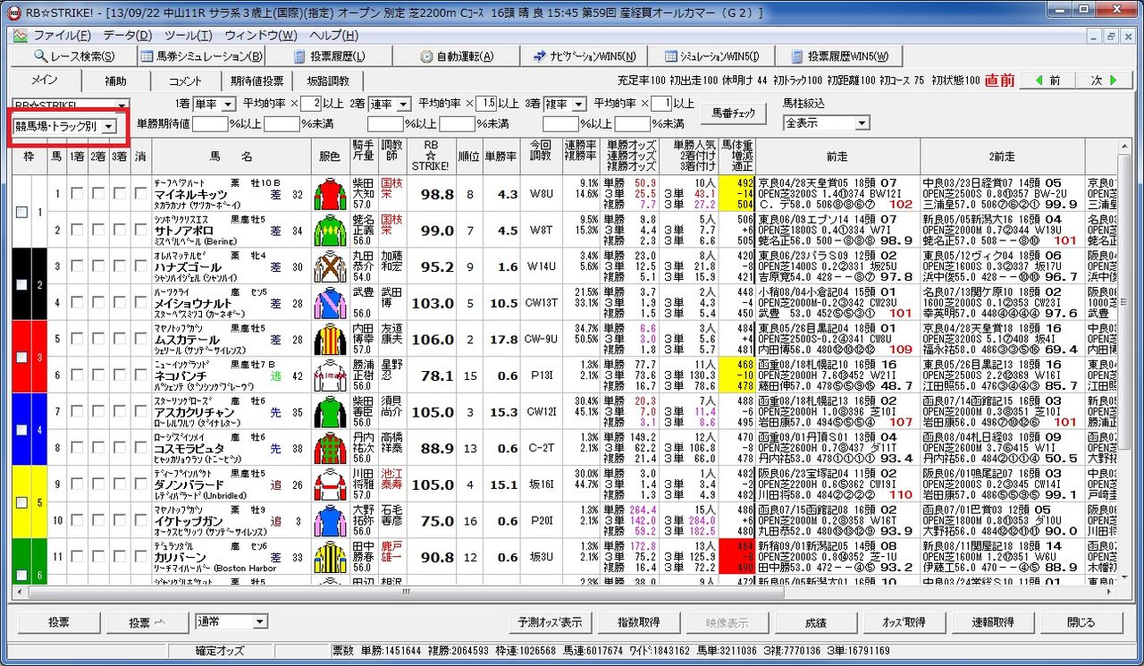
Task: Open the ウィンドウ(W) menu
Action: pyautogui.click(x=261, y=36)
